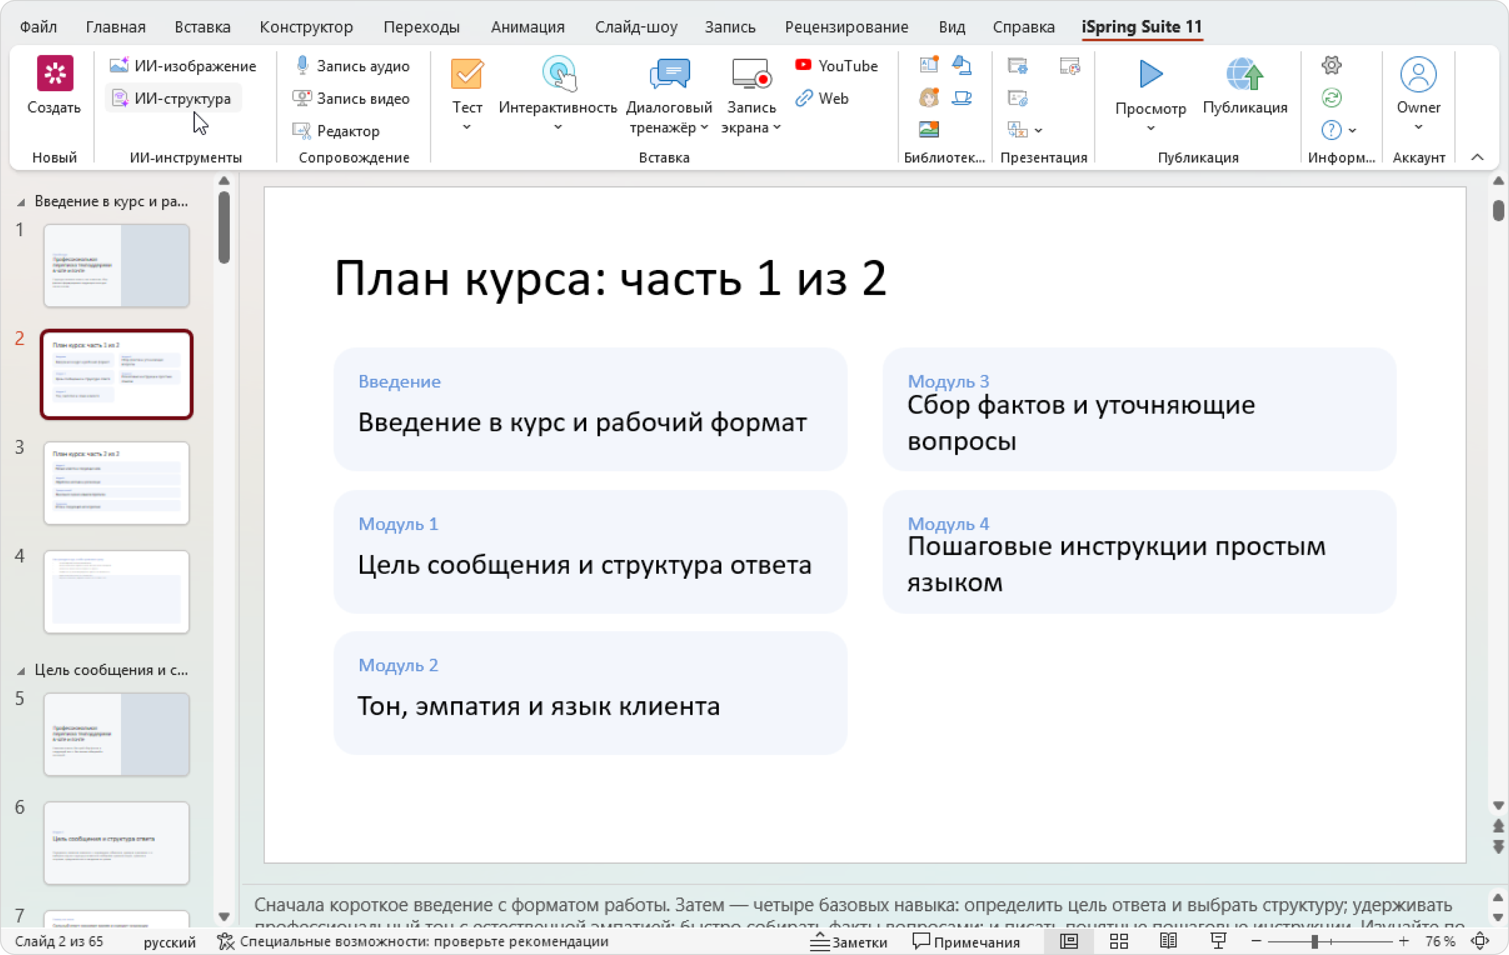Open the backgrounds library image icon
Viewport: 1509px width, 955px height.
[x=929, y=129]
